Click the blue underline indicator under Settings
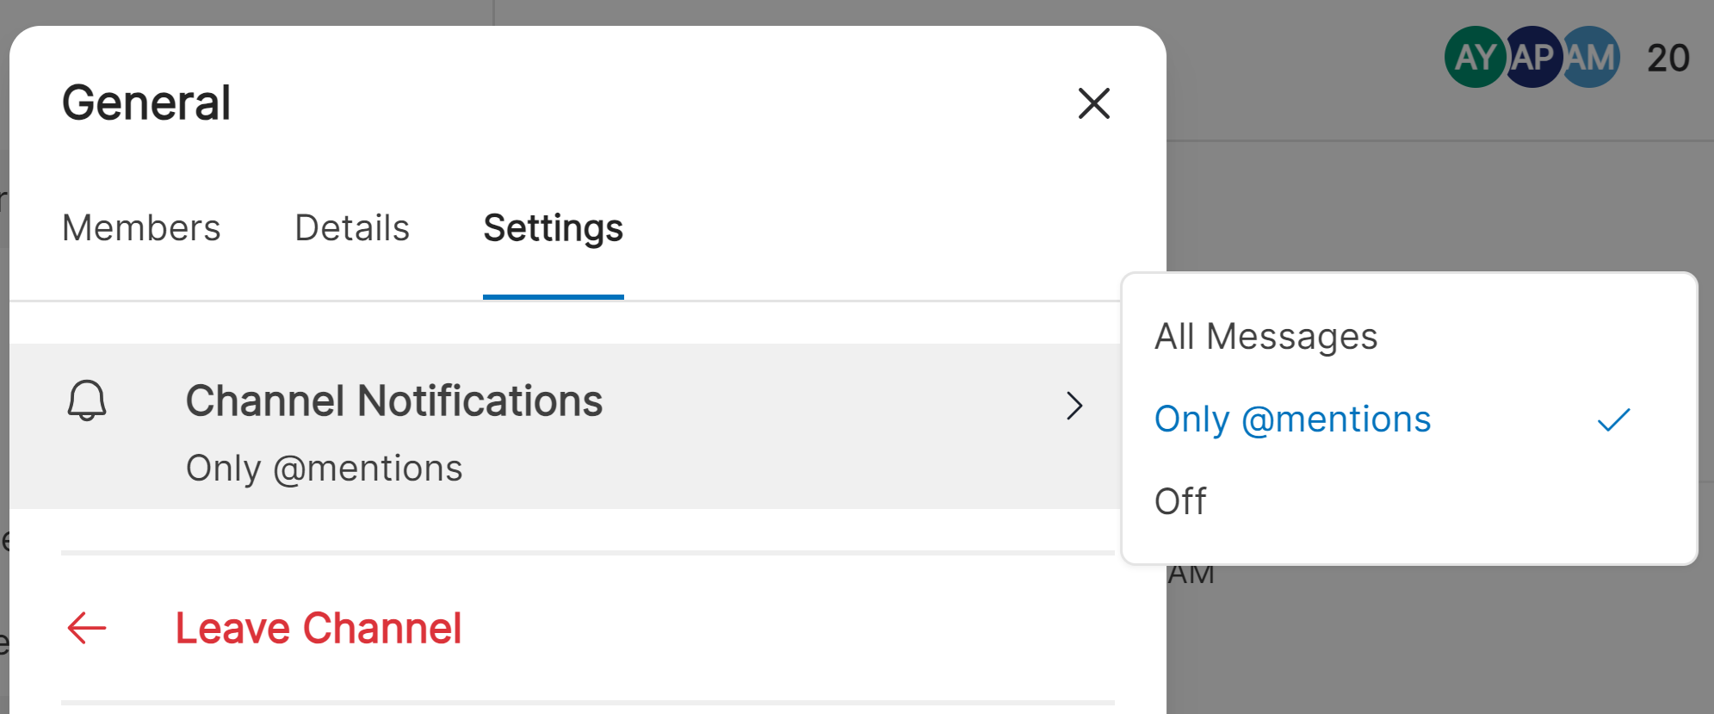 click(553, 296)
